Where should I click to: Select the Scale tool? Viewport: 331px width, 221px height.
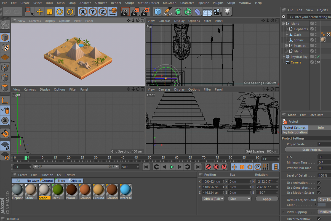click(x=50, y=12)
